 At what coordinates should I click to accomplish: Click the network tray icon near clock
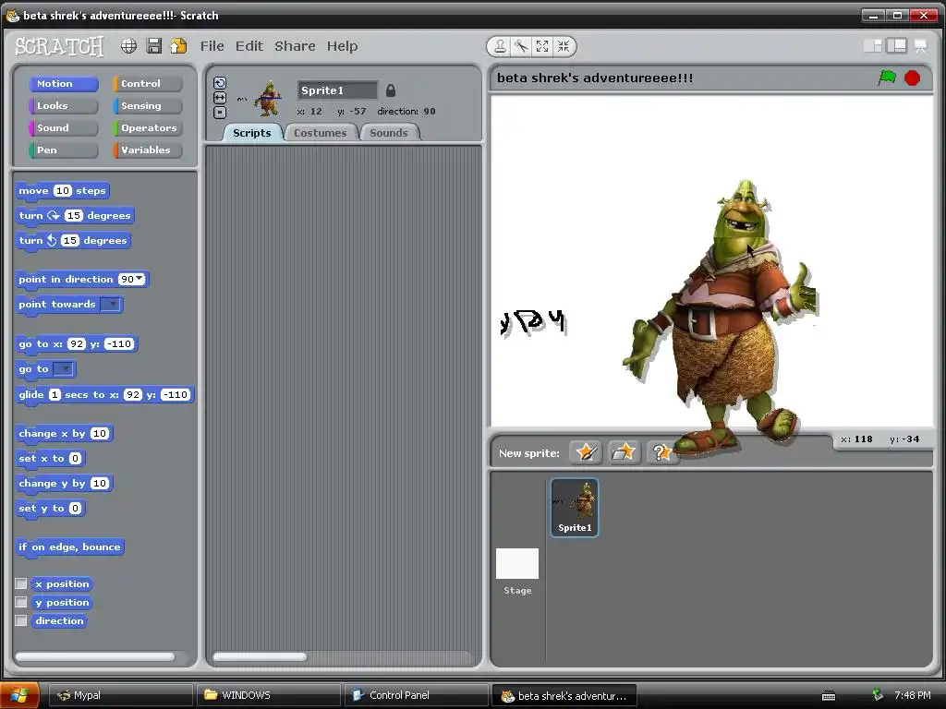[878, 695]
